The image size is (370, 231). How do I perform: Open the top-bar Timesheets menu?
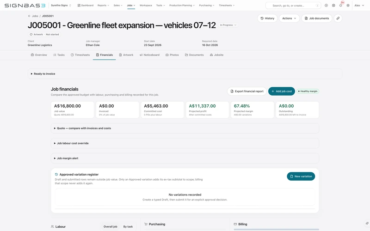(x=227, y=6)
